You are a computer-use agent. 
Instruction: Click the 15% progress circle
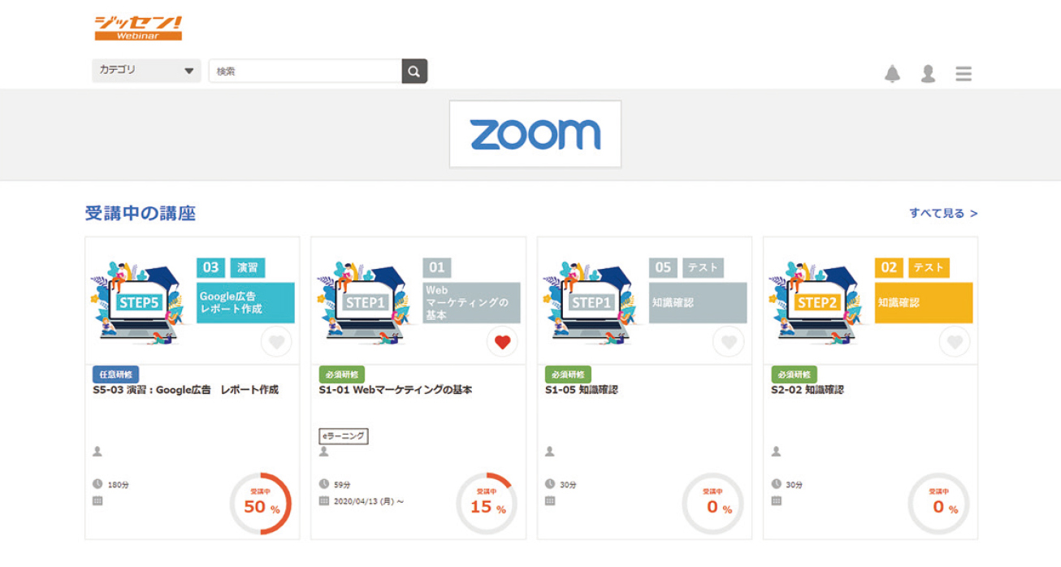pyautogui.click(x=487, y=504)
